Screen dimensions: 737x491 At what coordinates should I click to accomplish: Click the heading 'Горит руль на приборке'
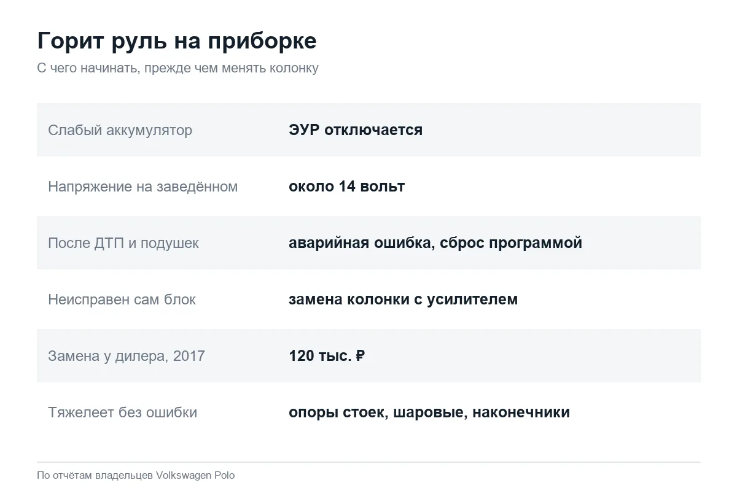(x=177, y=41)
